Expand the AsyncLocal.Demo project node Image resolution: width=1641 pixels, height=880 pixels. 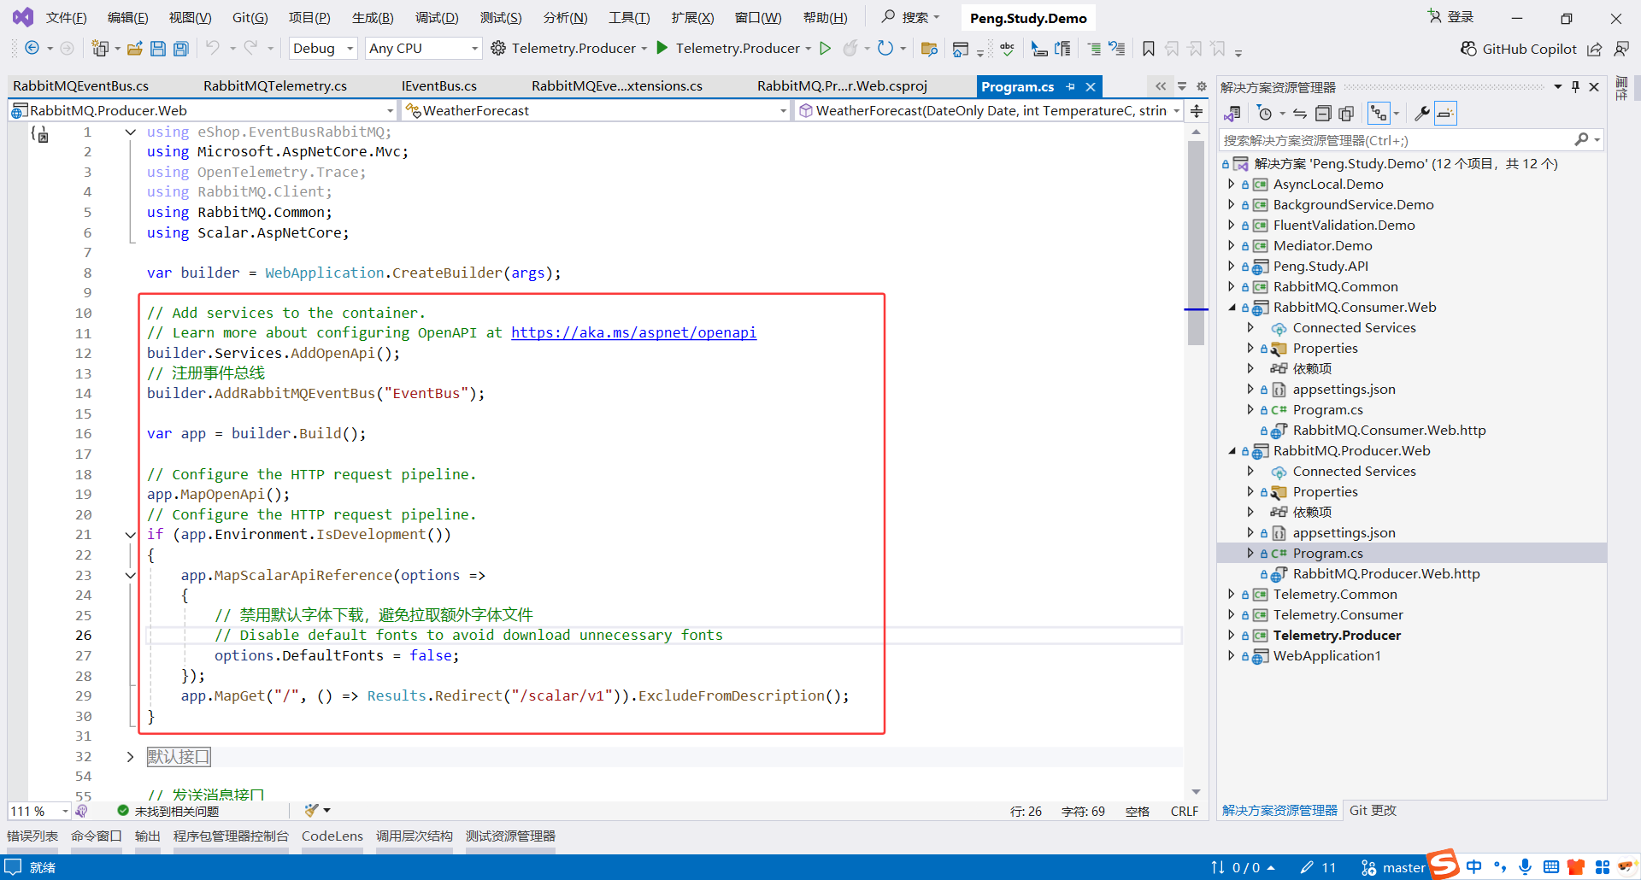click(1232, 185)
